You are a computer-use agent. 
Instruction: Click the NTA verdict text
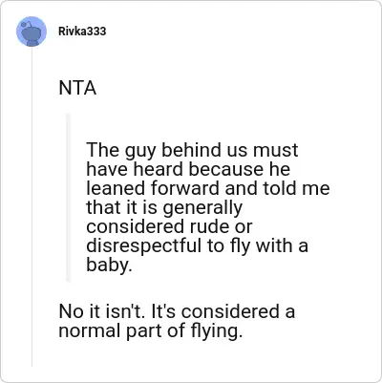77,88
